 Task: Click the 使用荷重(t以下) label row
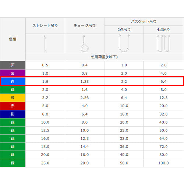[x=104, y=57]
